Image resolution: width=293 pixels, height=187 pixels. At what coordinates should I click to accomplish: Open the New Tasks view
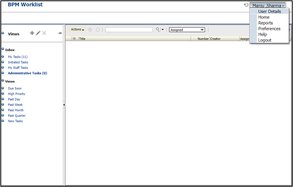[15, 121]
